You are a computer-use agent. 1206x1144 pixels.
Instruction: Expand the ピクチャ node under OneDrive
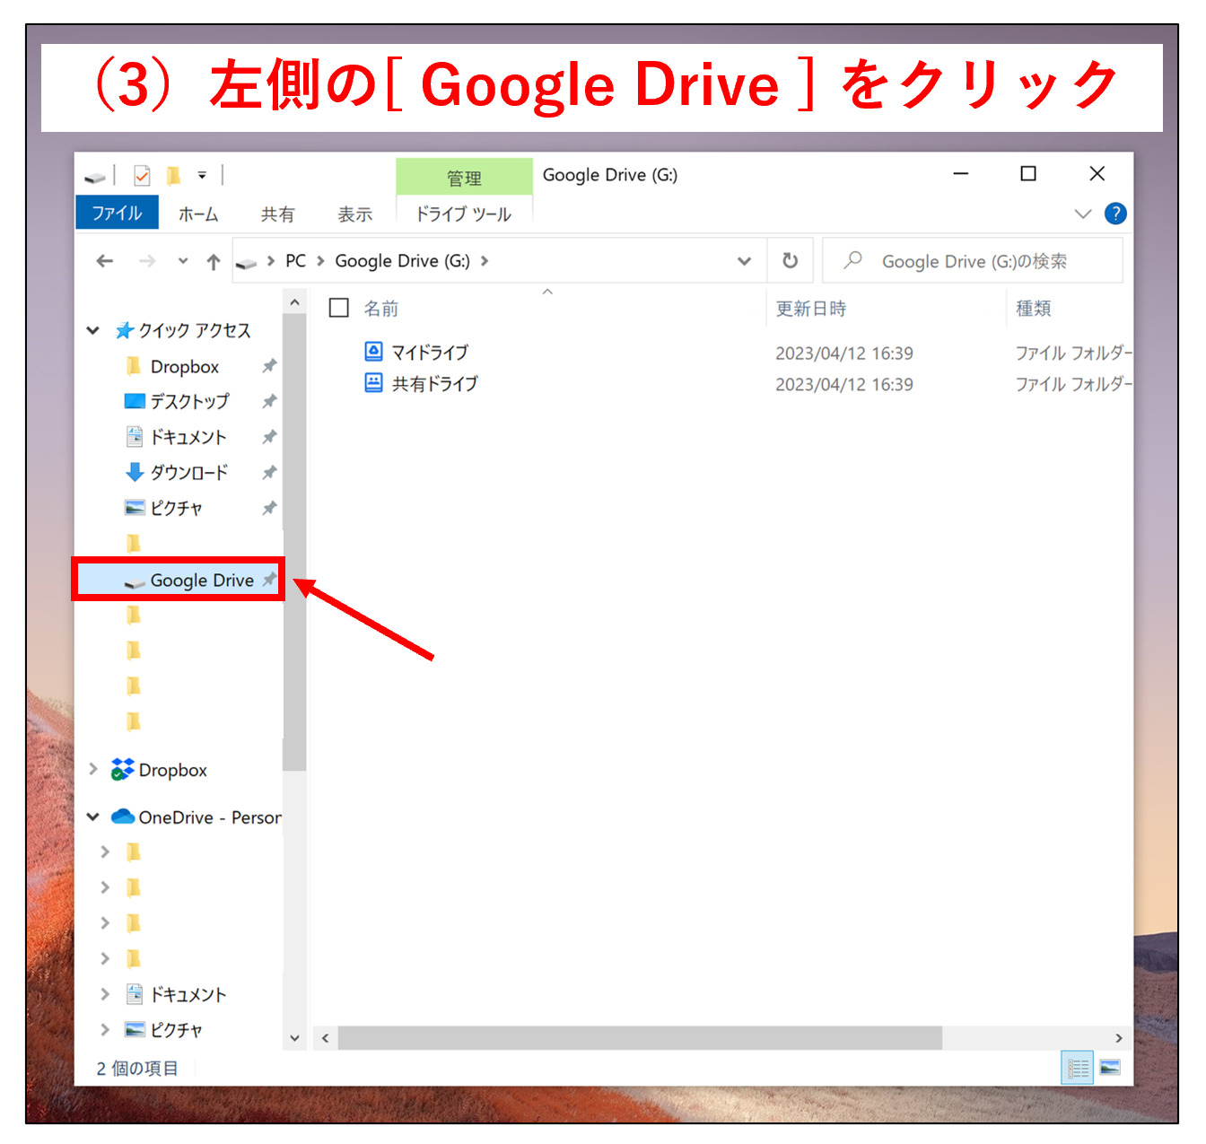[x=105, y=1029]
